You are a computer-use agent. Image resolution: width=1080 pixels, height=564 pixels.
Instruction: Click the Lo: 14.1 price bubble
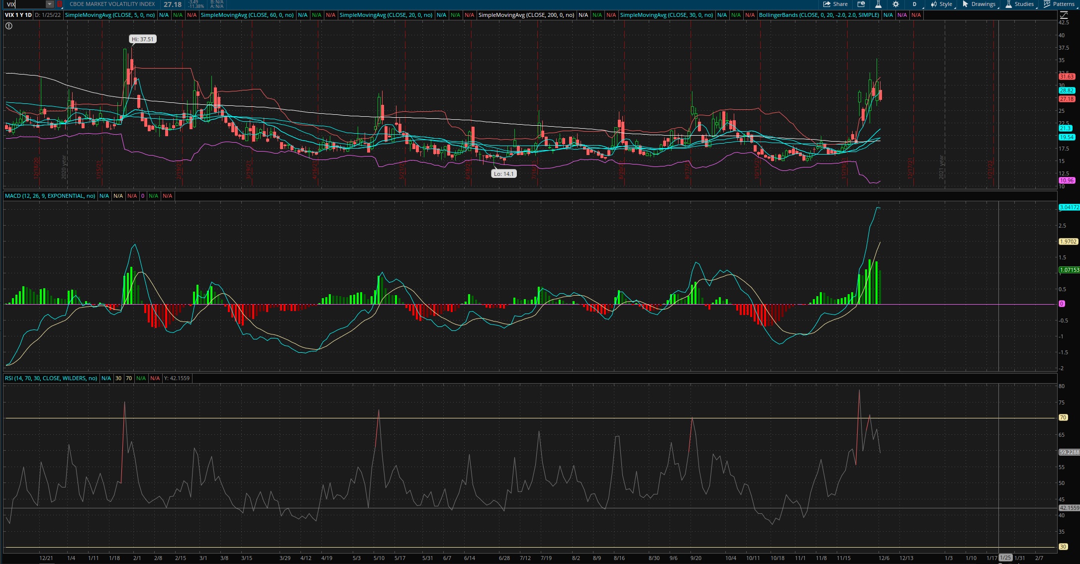(503, 173)
